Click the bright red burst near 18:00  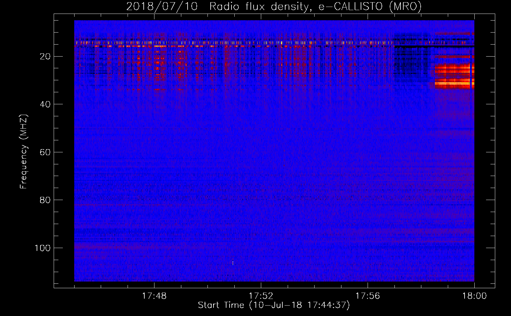pyautogui.click(x=454, y=76)
